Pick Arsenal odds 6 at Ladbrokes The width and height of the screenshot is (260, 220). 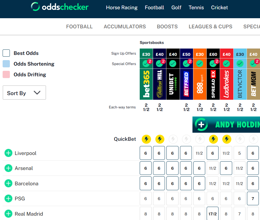(x=226, y=168)
